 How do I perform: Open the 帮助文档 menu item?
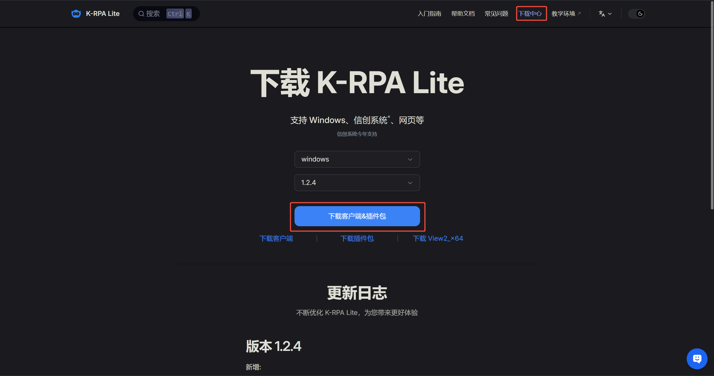tap(463, 14)
